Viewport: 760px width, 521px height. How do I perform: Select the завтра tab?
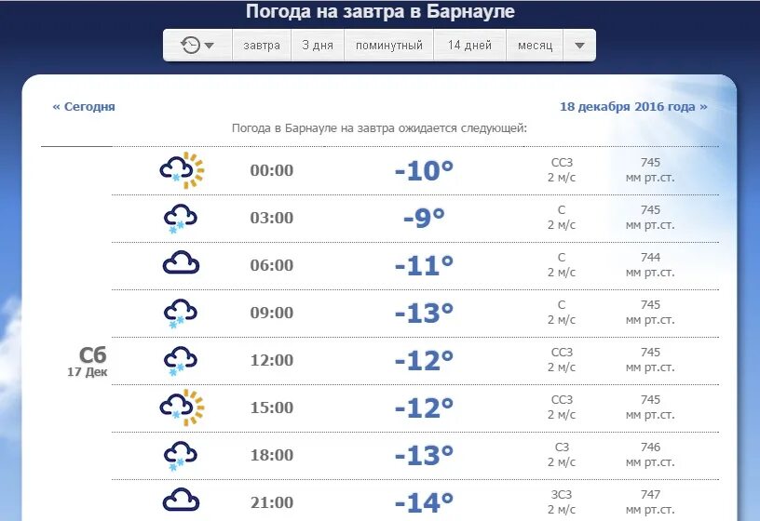(x=262, y=45)
